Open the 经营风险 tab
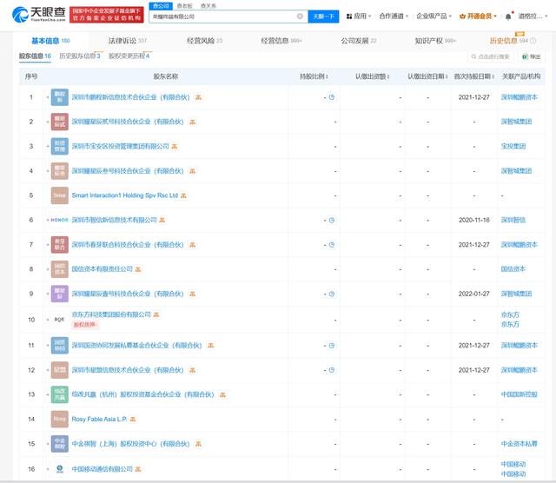 click(204, 41)
